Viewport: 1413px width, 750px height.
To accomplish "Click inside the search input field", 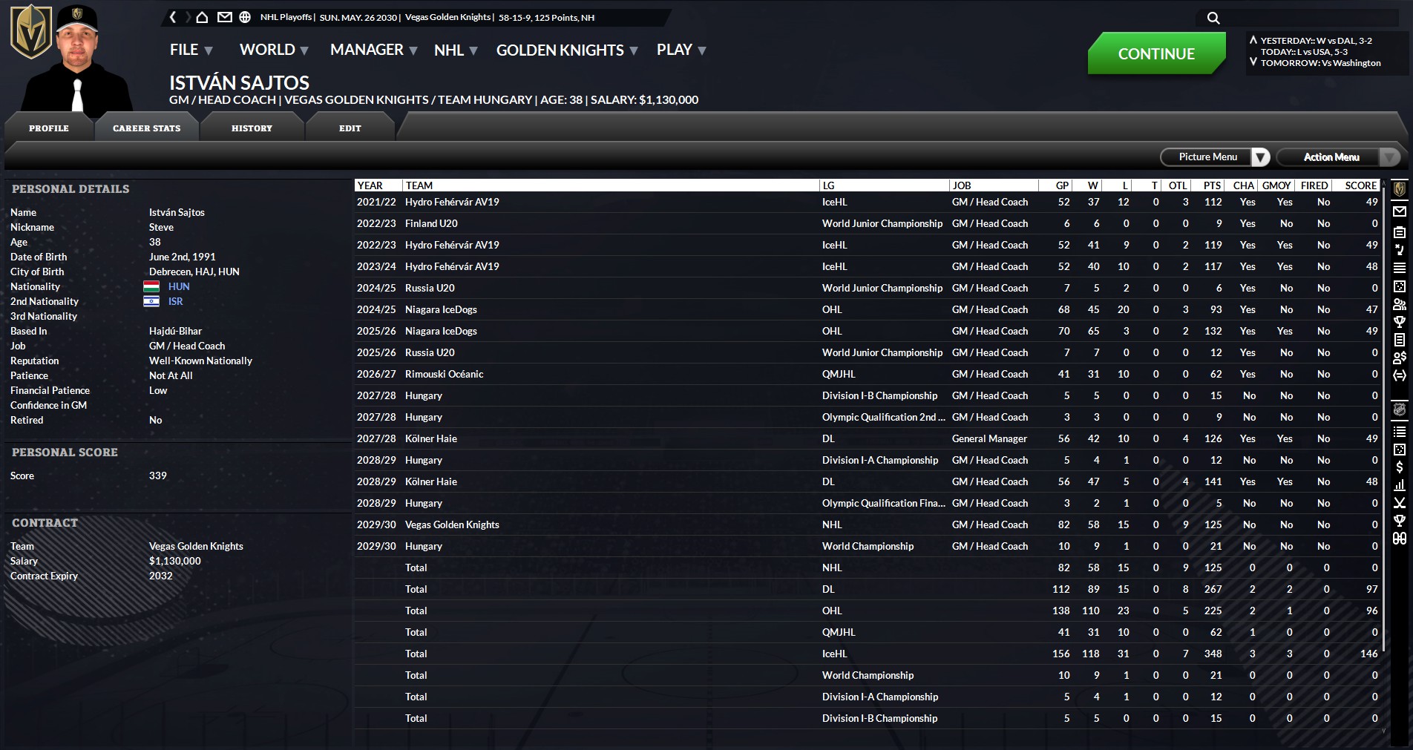I will coord(1311,18).
